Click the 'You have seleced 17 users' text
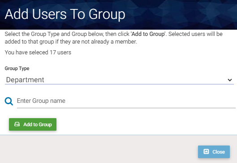The width and height of the screenshot is (237, 163). [x=38, y=53]
